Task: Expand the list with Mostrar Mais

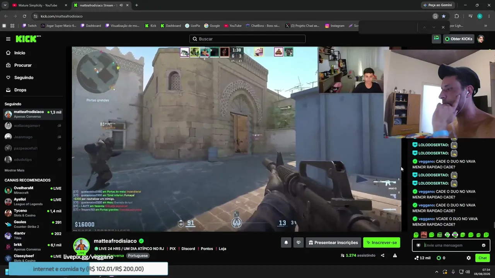Action: (14, 170)
